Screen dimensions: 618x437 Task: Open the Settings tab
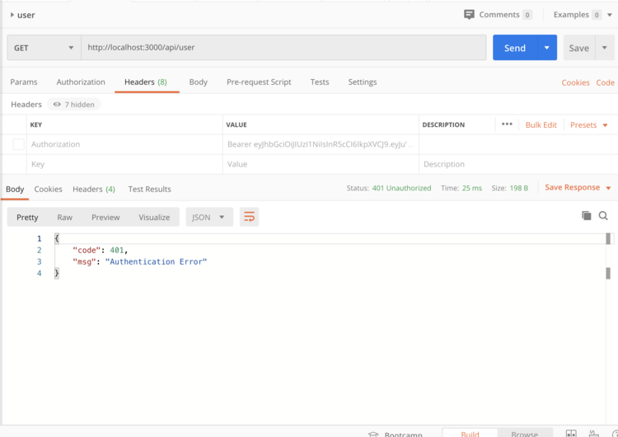point(363,82)
